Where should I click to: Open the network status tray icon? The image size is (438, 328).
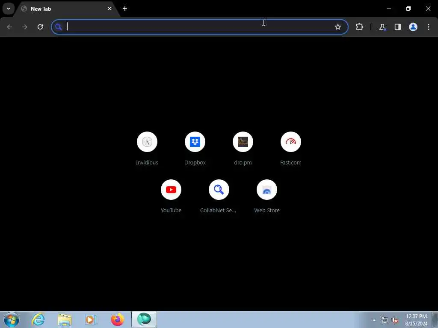point(385,320)
